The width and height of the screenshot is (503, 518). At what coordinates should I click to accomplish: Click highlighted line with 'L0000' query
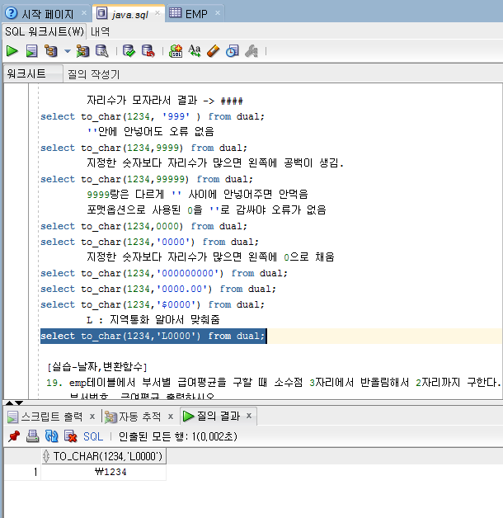(x=153, y=337)
